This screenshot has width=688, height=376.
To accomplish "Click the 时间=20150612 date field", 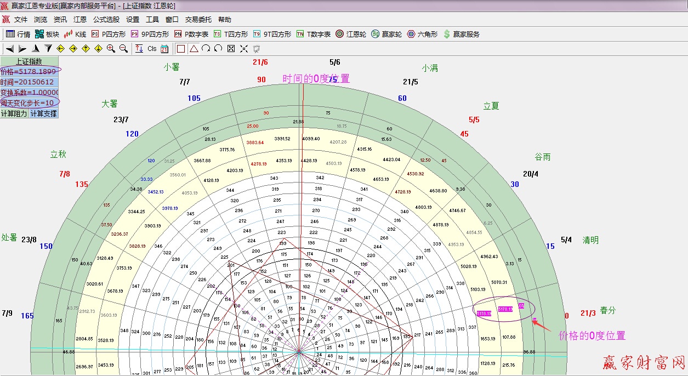I will [29, 82].
